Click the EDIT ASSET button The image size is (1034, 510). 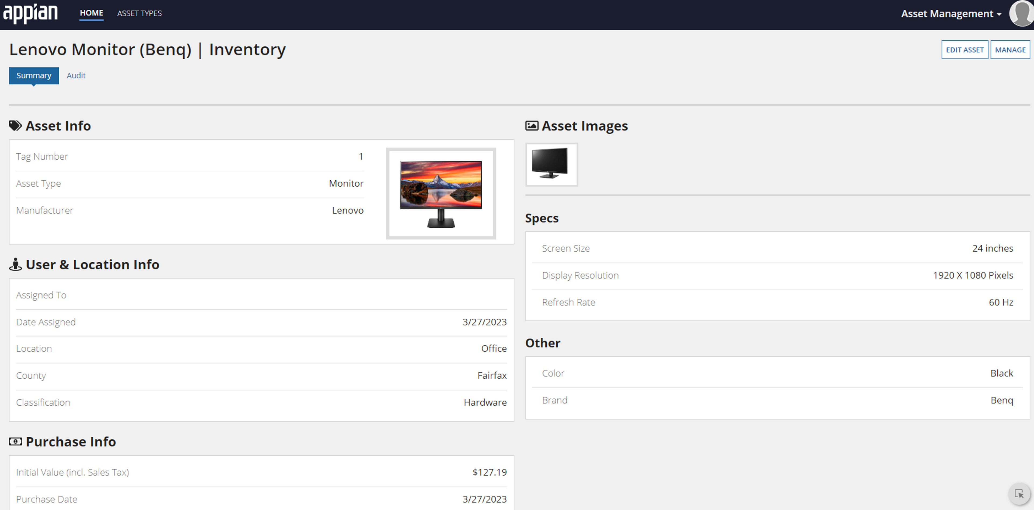click(965, 50)
